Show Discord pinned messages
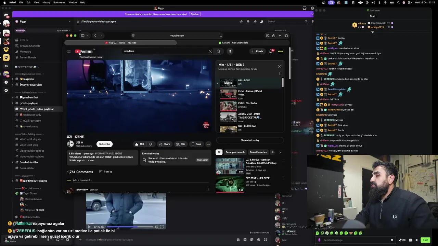The width and height of the screenshot is (438, 246). pos(255,21)
